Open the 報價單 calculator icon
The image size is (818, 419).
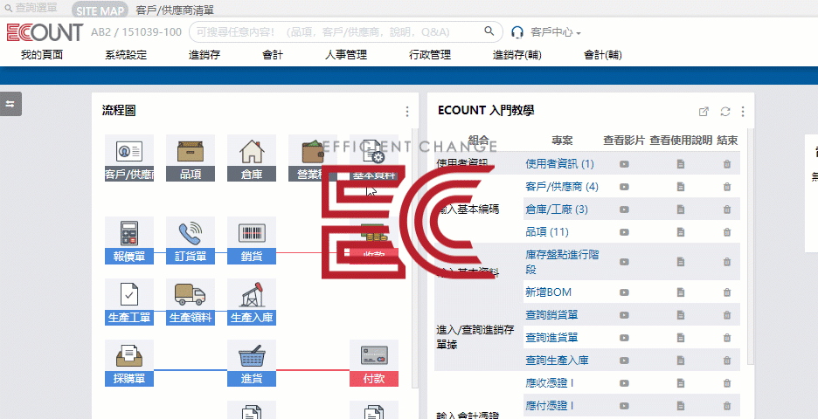click(x=128, y=240)
